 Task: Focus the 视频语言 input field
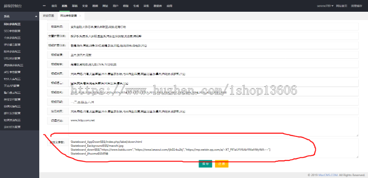(x=213, y=83)
